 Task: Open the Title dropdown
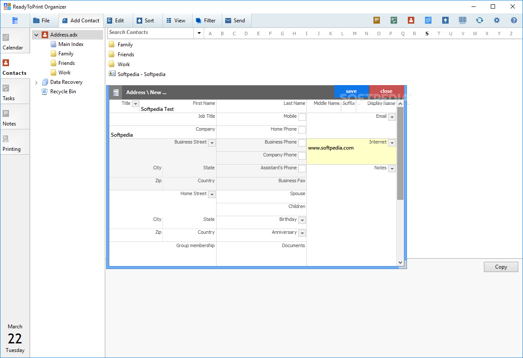135,104
